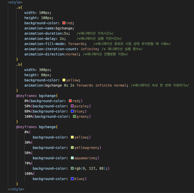Click the animation:bgchange shorthand property
Image resolution: width=194 pixels, height=193 pixels.
(43, 85)
